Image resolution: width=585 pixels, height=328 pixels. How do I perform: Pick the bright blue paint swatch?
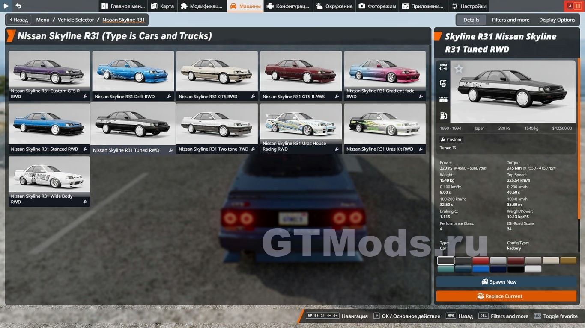coord(481,269)
